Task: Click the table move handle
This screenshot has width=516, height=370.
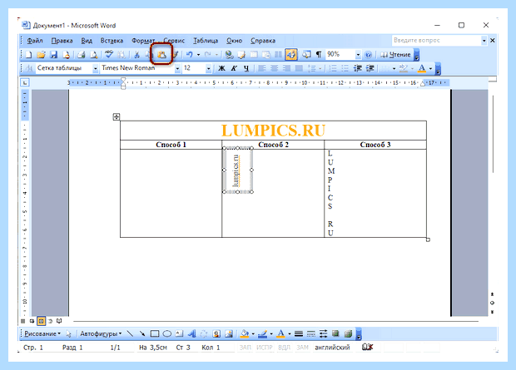Action: pyautogui.click(x=117, y=116)
